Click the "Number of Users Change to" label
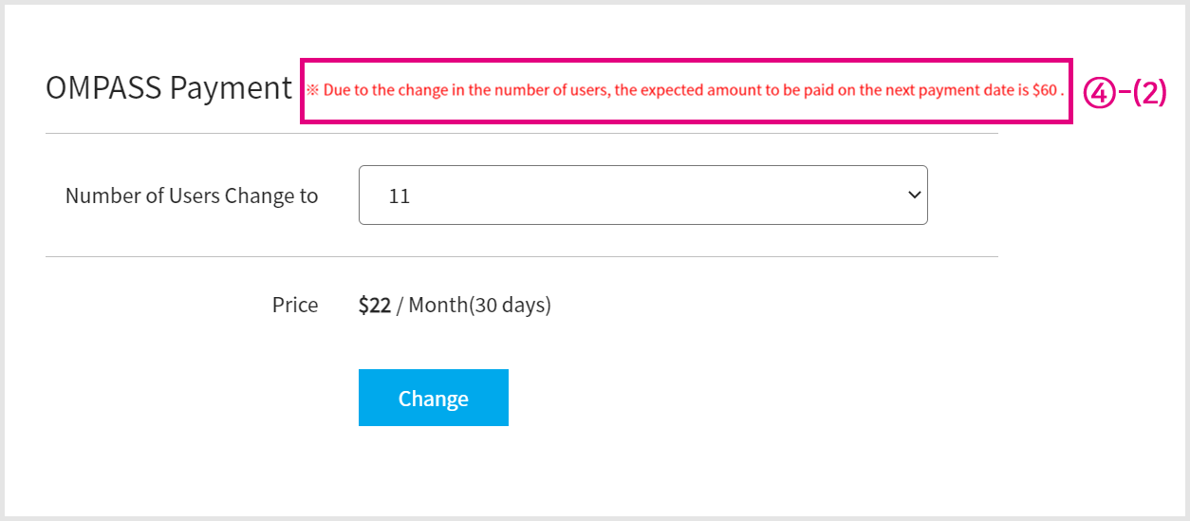The width and height of the screenshot is (1190, 521). click(192, 196)
